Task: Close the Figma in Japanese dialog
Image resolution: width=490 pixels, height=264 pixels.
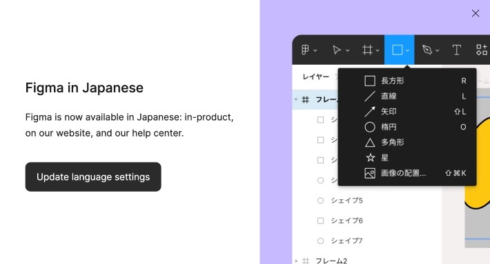Action: tap(476, 13)
